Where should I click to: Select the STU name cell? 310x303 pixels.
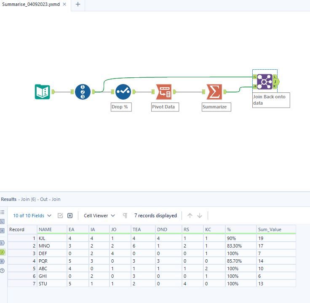(x=52, y=284)
